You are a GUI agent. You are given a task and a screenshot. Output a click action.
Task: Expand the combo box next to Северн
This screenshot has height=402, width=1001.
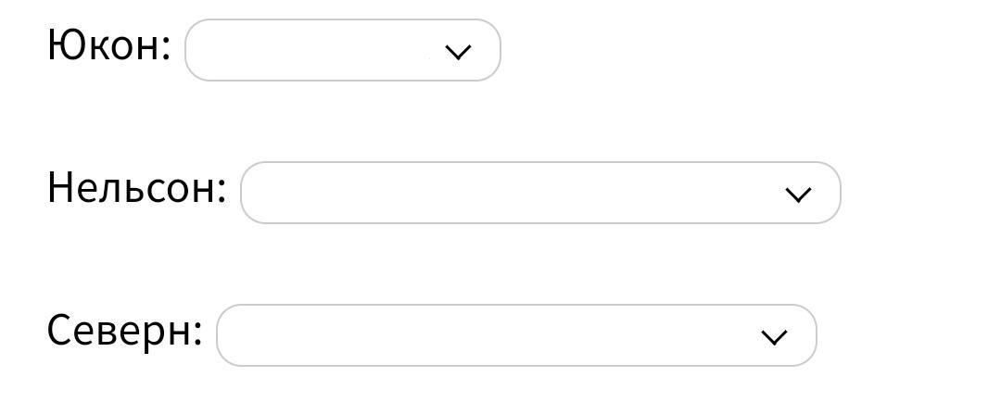tap(515, 335)
